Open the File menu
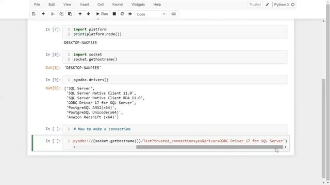The image size is (330, 185). pos(37,5)
